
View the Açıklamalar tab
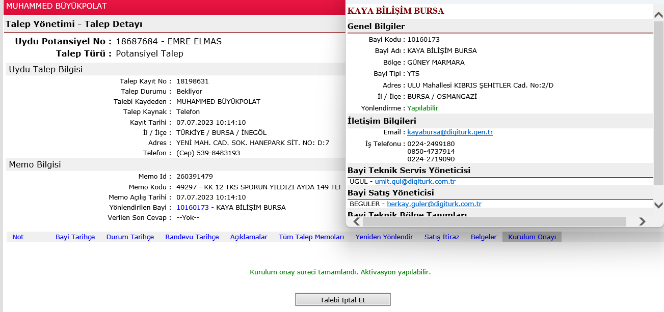tap(249, 237)
